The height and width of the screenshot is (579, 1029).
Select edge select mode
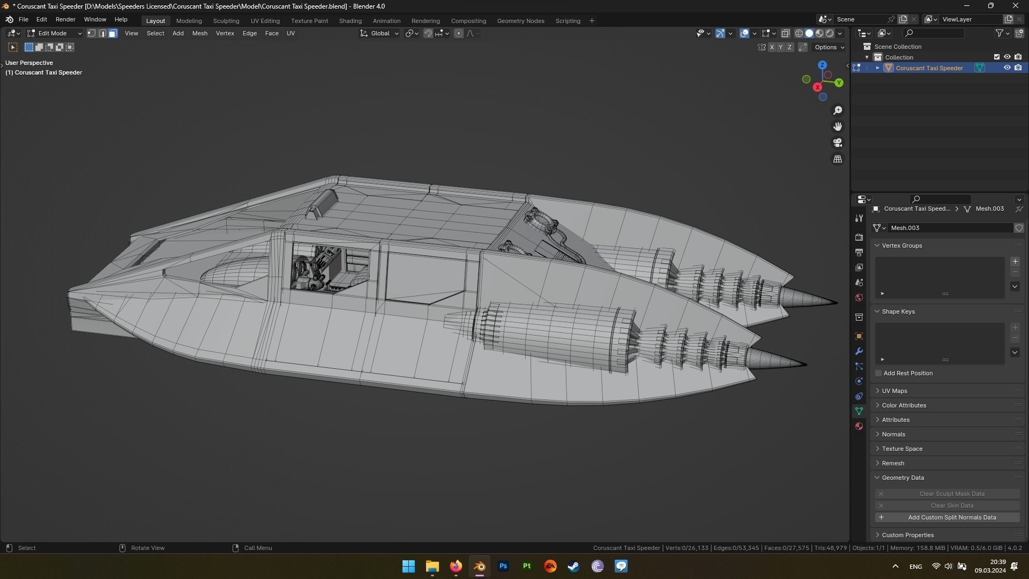pos(102,33)
